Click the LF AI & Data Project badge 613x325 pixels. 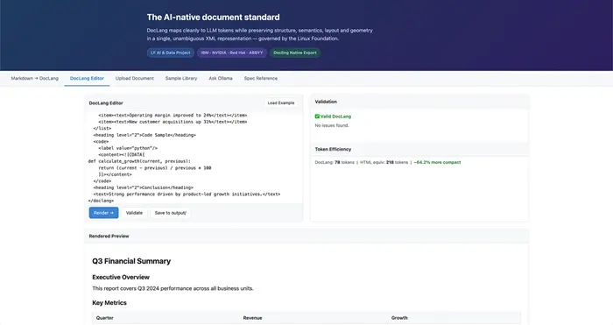coord(171,53)
